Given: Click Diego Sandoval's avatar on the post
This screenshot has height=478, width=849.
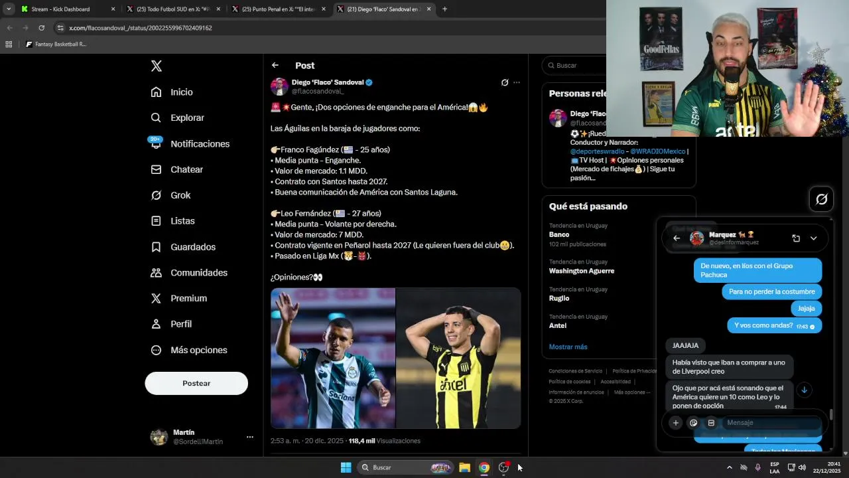Looking at the screenshot, I should (279, 86).
